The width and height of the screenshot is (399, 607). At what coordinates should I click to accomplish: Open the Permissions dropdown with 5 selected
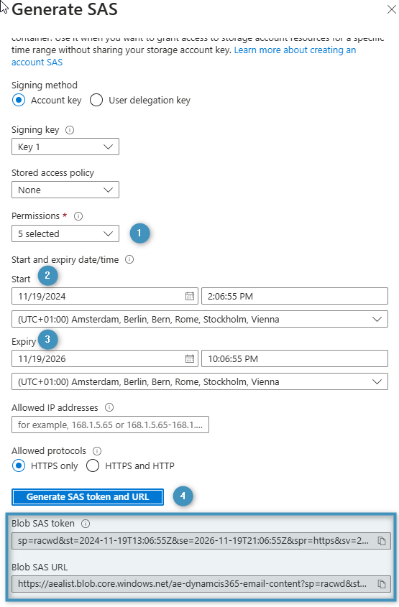[65, 233]
